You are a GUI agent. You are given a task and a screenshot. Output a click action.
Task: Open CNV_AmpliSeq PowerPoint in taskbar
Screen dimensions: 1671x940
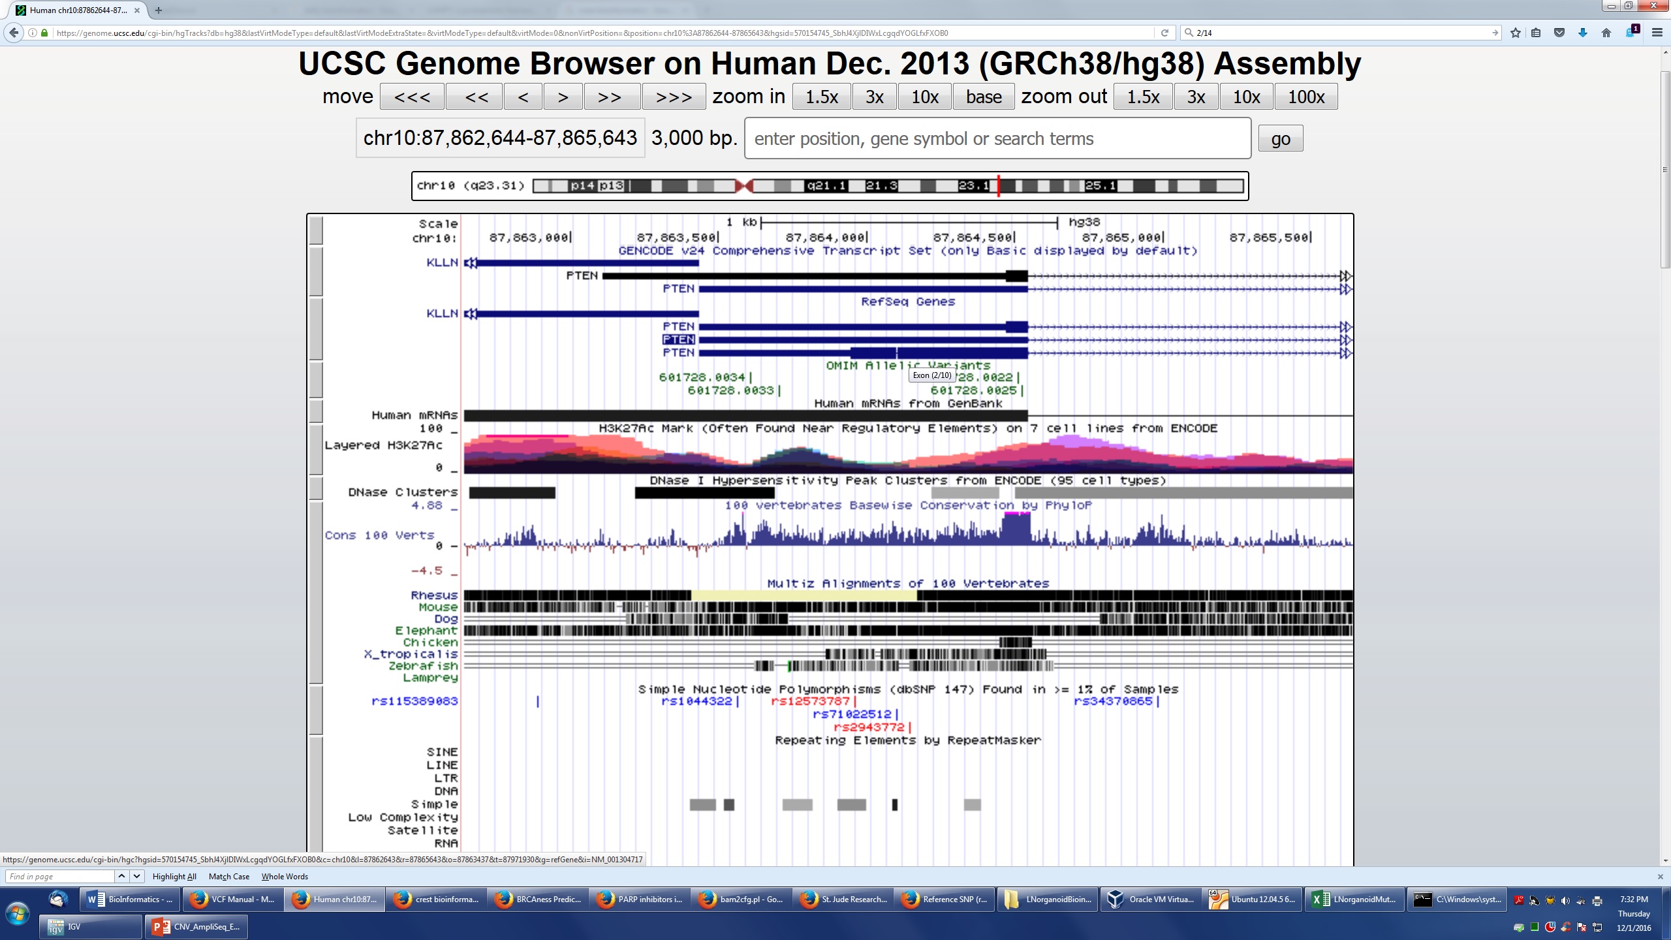[x=197, y=927]
